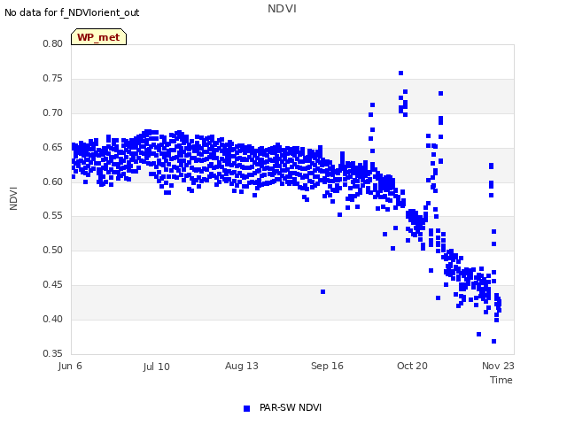Click the 0.70 y-axis tick label
The height and width of the screenshot is (425, 567).
point(53,112)
